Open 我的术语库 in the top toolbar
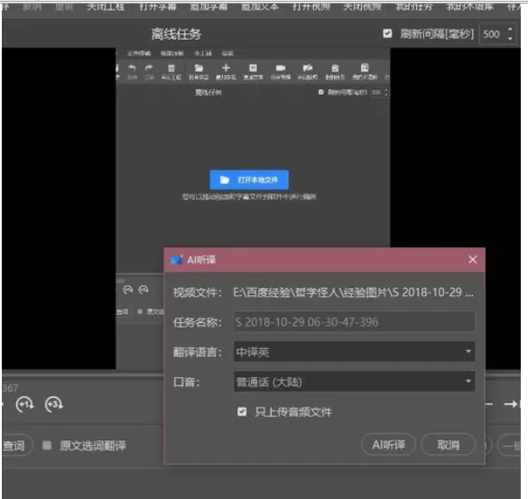 (470, 6)
